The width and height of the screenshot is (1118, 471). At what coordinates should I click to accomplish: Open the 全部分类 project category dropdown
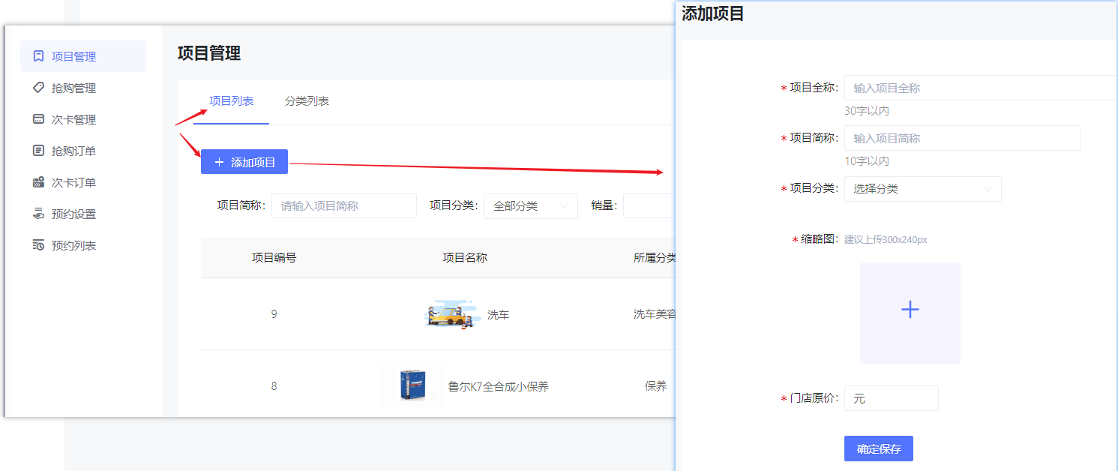(530, 205)
